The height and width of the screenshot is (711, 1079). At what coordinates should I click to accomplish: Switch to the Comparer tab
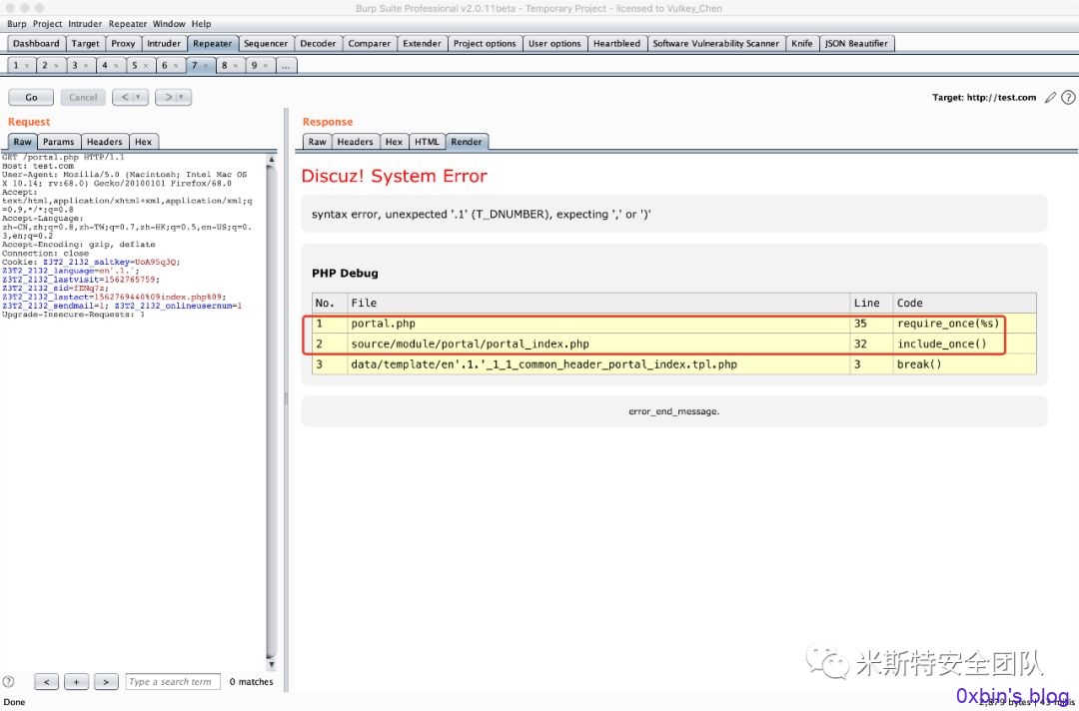(370, 43)
